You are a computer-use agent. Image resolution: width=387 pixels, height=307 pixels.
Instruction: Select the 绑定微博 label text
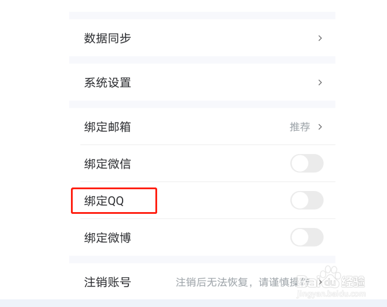(x=107, y=238)
